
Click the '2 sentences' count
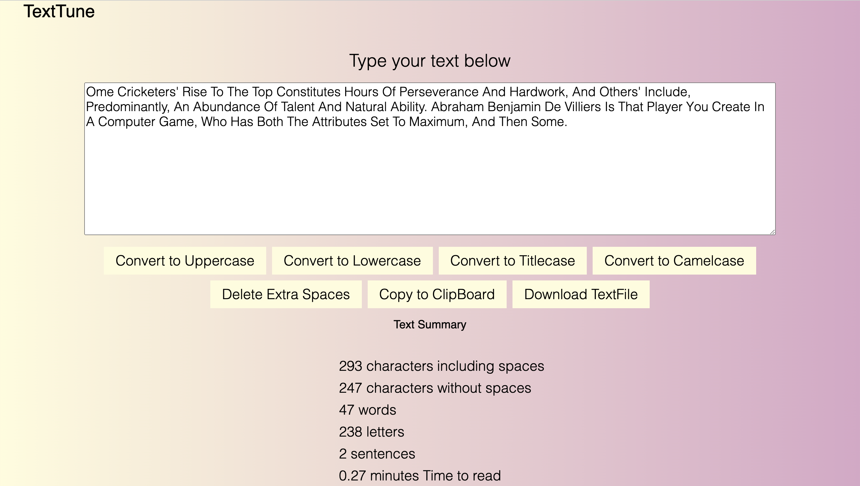coord(377,454)
